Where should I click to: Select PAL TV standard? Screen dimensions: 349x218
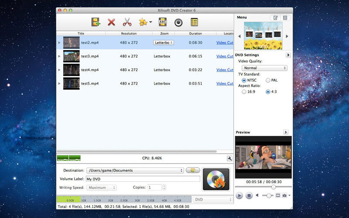point(268,80)
